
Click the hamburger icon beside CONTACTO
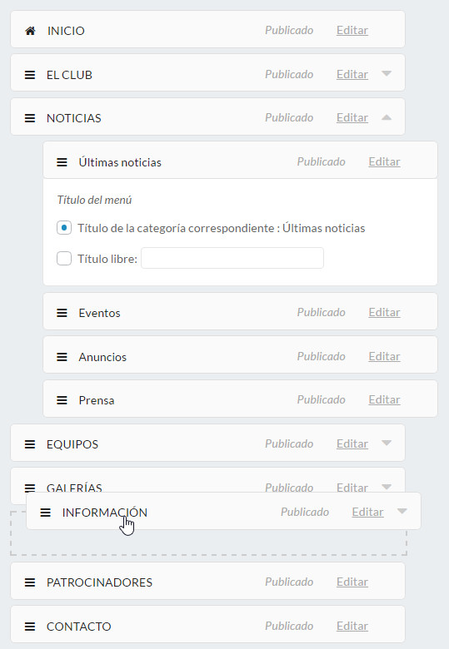pyautogui.click(x=30, y=627)
